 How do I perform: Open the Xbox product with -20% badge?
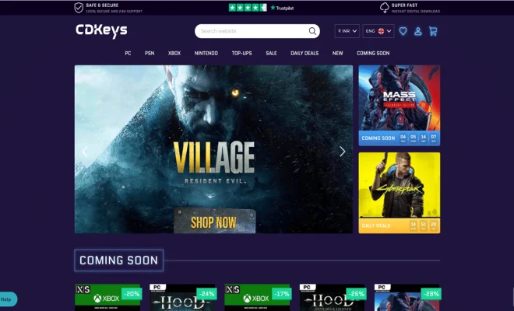pos(107,297)
